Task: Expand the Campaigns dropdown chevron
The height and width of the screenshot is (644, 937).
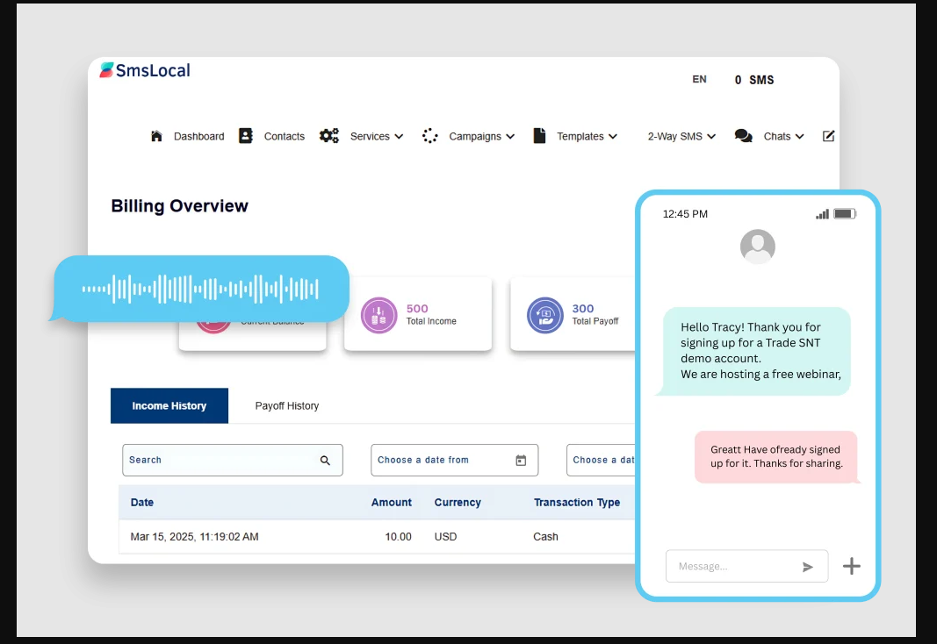Action: (509, 137)
